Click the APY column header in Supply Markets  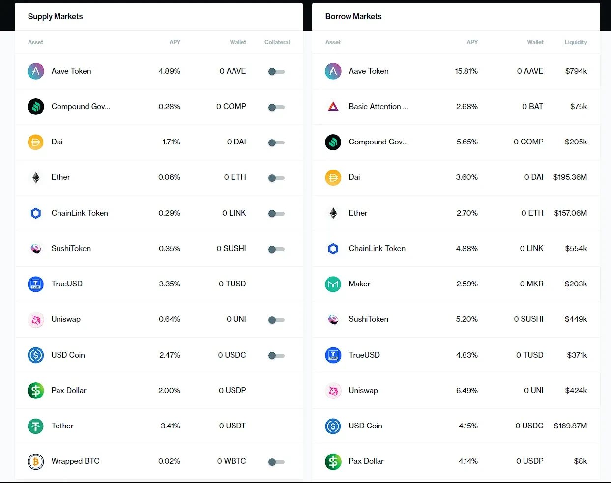(x=175, y=42)
